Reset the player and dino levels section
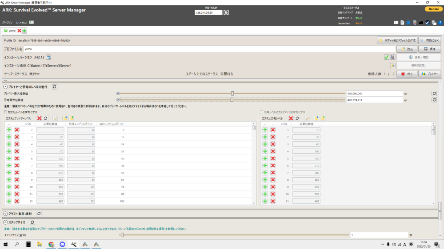 coord(55,87)
